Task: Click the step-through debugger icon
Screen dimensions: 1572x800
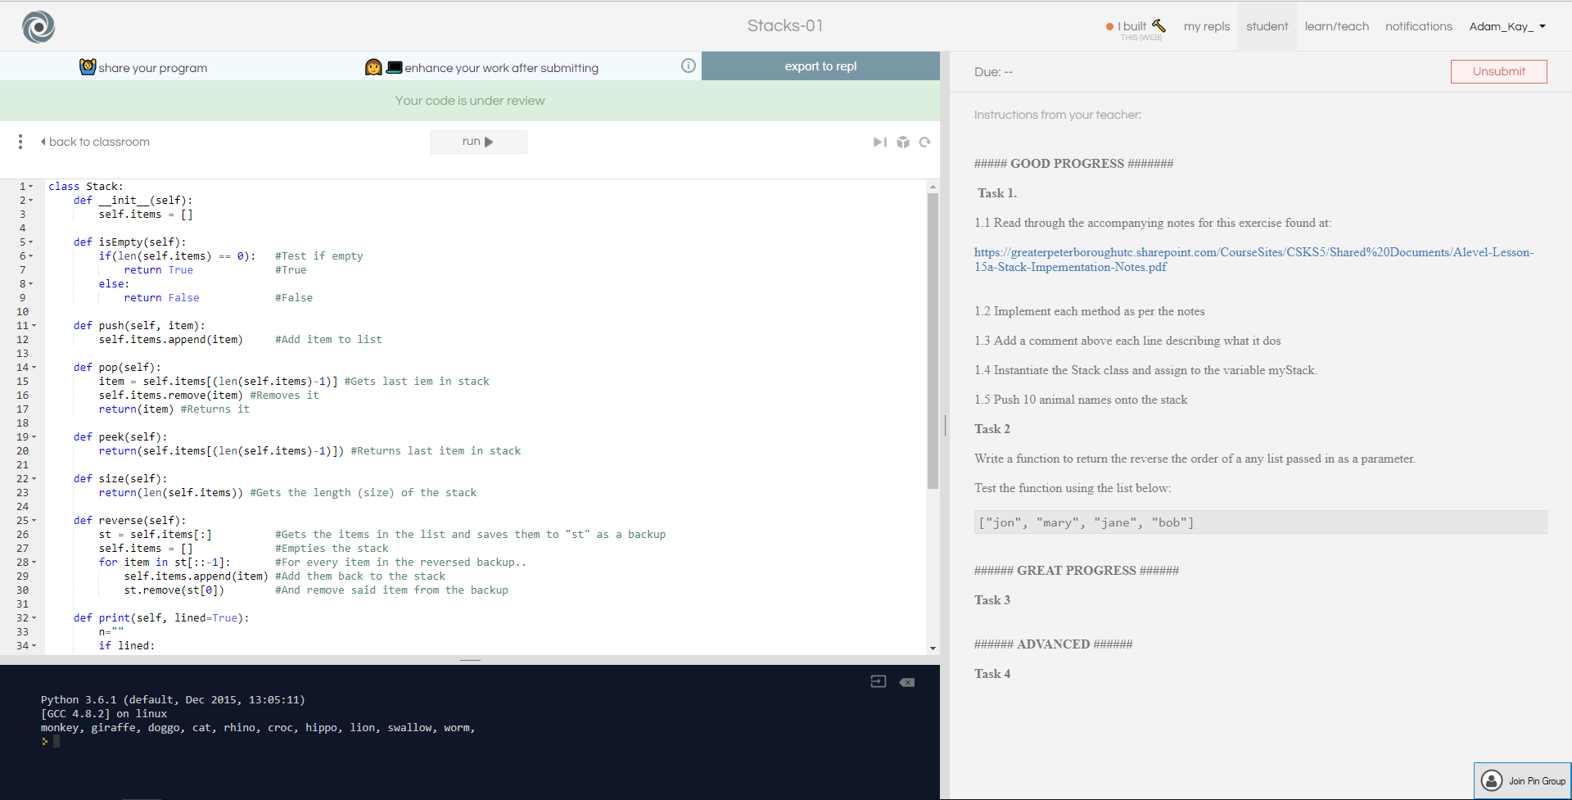Action: [x=880, y=142]
